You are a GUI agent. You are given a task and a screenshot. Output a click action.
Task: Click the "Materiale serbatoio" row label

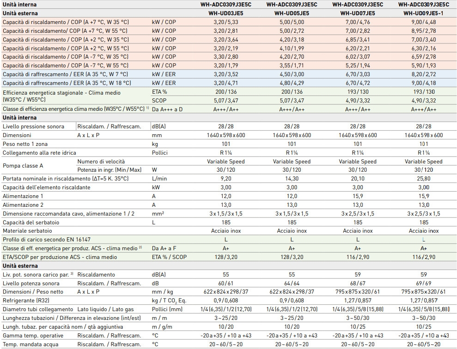[x=27, y=231]
